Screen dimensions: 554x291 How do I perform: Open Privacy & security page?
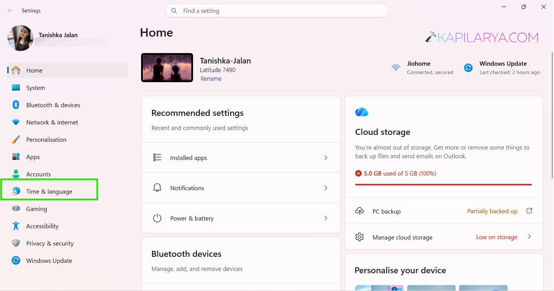pos(68,243)
